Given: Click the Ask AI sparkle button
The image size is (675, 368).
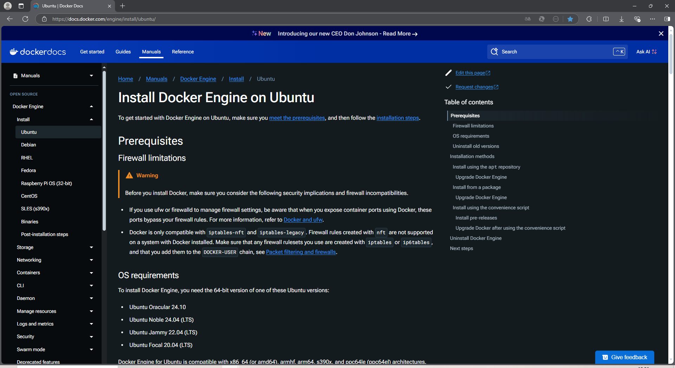Looking at the screenshot, I should pyautogui.click(x=647, y=52).
